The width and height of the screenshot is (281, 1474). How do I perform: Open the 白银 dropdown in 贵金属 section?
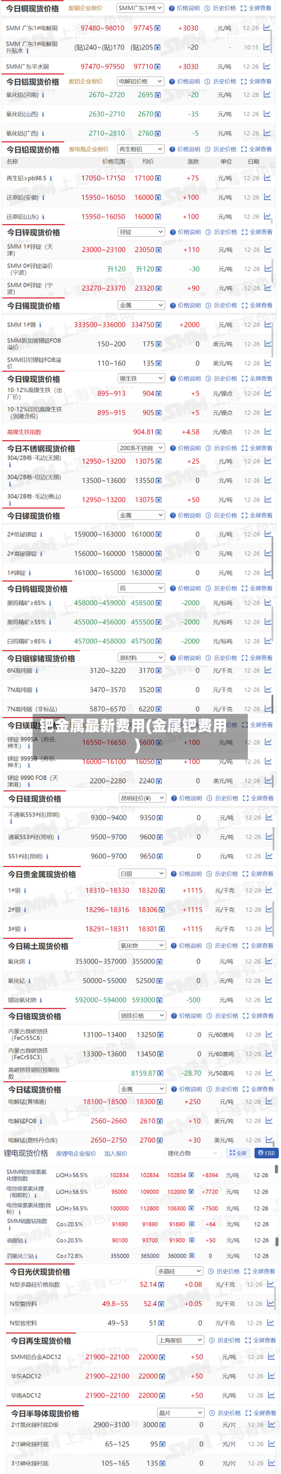click(x=142, y=874)
